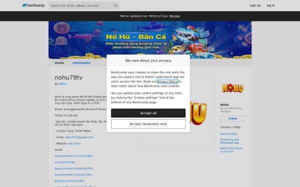
Task: Click the Nohu artist name in the sidebar
Action: (224, 105)
